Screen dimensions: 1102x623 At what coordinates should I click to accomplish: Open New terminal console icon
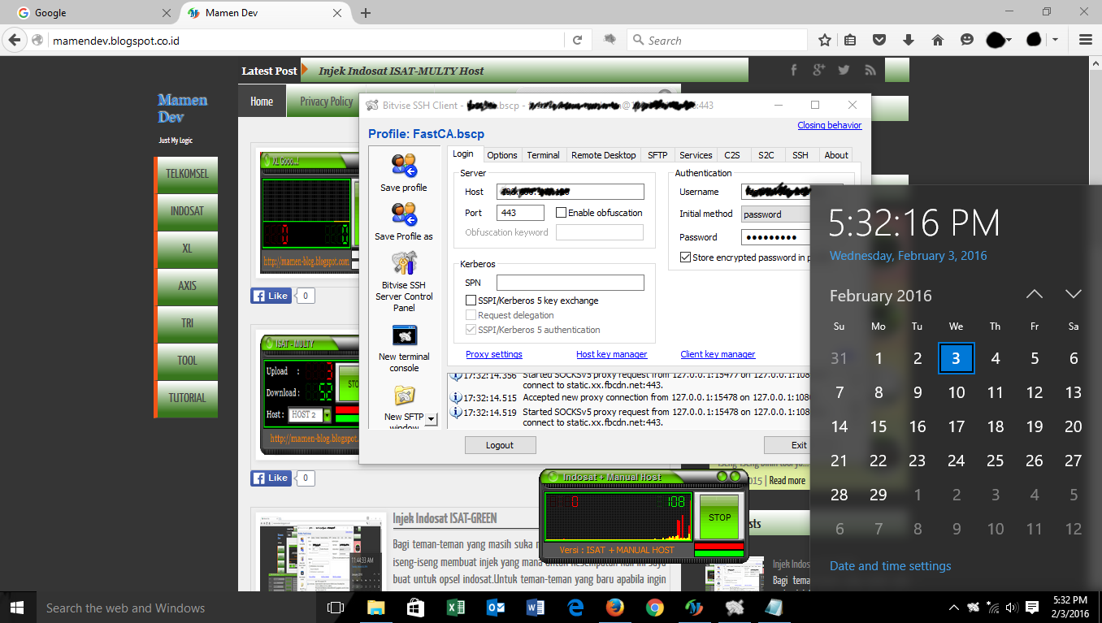pos(404,335)
